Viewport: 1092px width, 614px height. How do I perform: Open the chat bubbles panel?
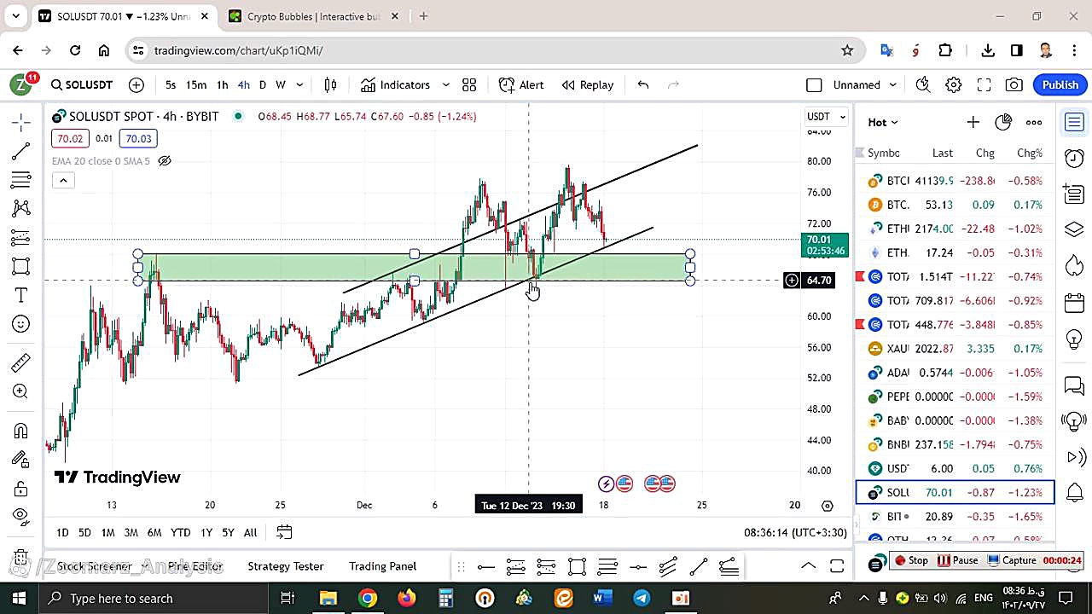point(1074,385)
